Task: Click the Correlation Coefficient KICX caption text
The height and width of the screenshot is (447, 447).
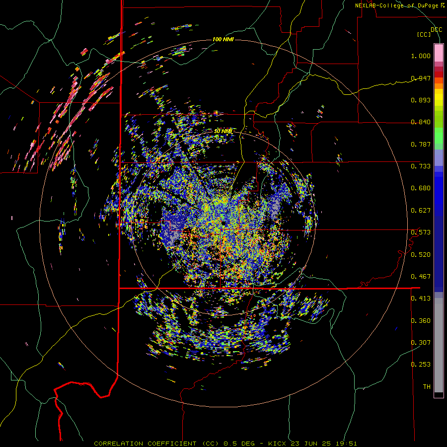Action: tap(225, 444)
